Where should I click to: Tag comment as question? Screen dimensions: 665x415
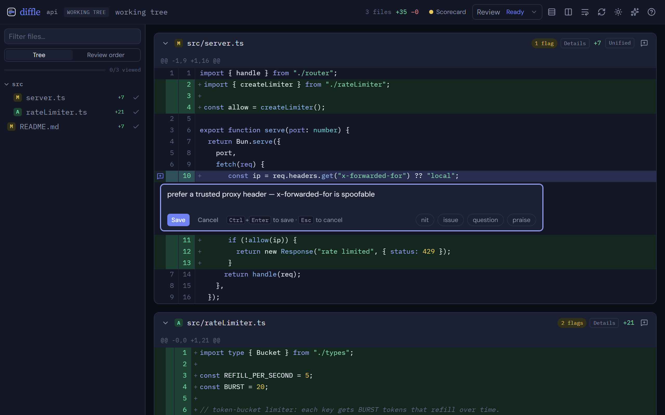485,220
